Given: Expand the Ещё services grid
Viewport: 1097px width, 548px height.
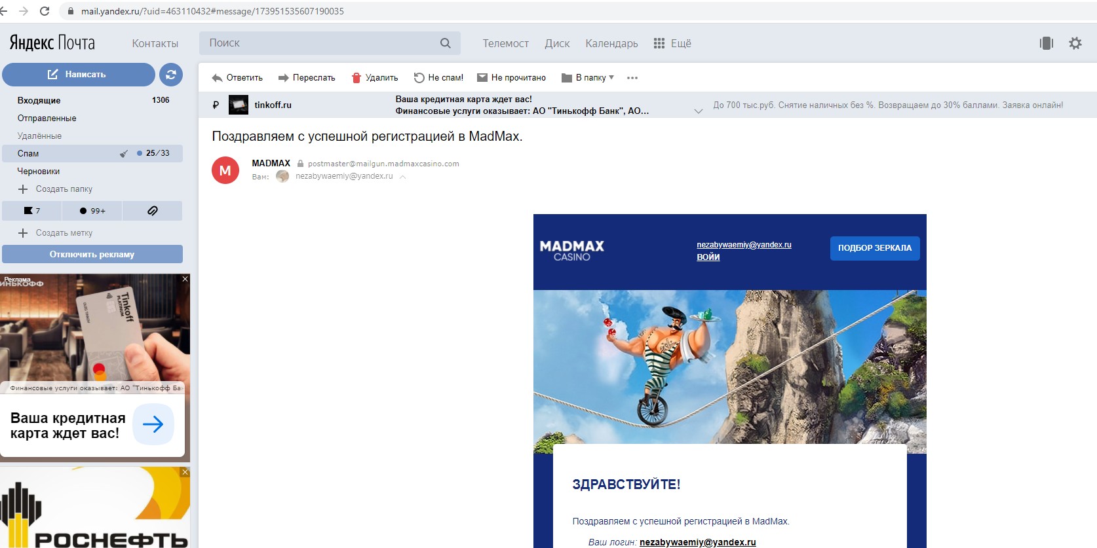Looking at the screenshot, I should coord(673,43).
